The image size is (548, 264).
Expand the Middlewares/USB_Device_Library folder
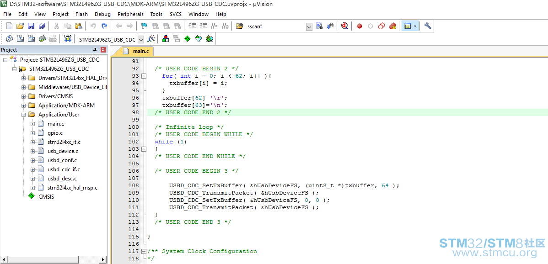(23, 87)
